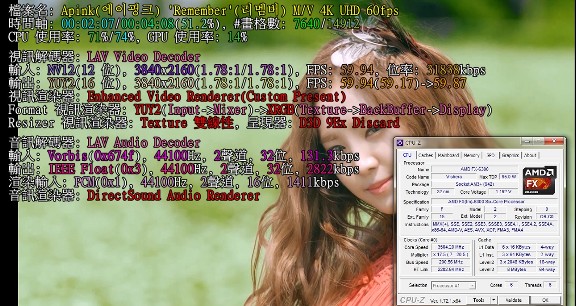
Task: Click the Cores count field
Action: click(511, 285)
